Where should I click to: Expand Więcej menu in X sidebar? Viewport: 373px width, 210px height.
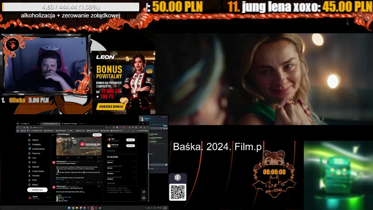tap(33, 185)
